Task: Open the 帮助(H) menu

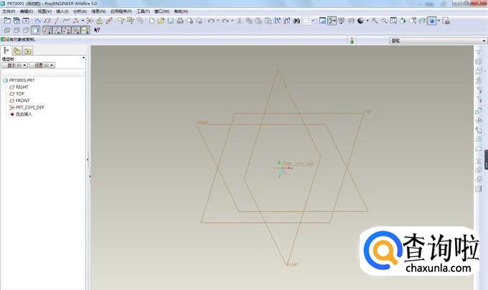Action: coord(181,11)
